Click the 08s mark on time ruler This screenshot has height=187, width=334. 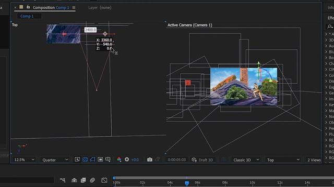[x=225, y=182]
